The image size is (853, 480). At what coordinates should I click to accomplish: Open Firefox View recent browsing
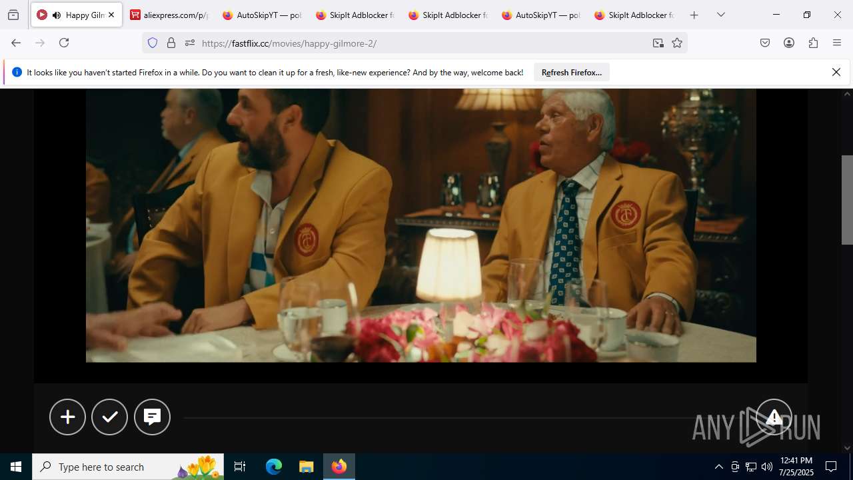[13, 15]
